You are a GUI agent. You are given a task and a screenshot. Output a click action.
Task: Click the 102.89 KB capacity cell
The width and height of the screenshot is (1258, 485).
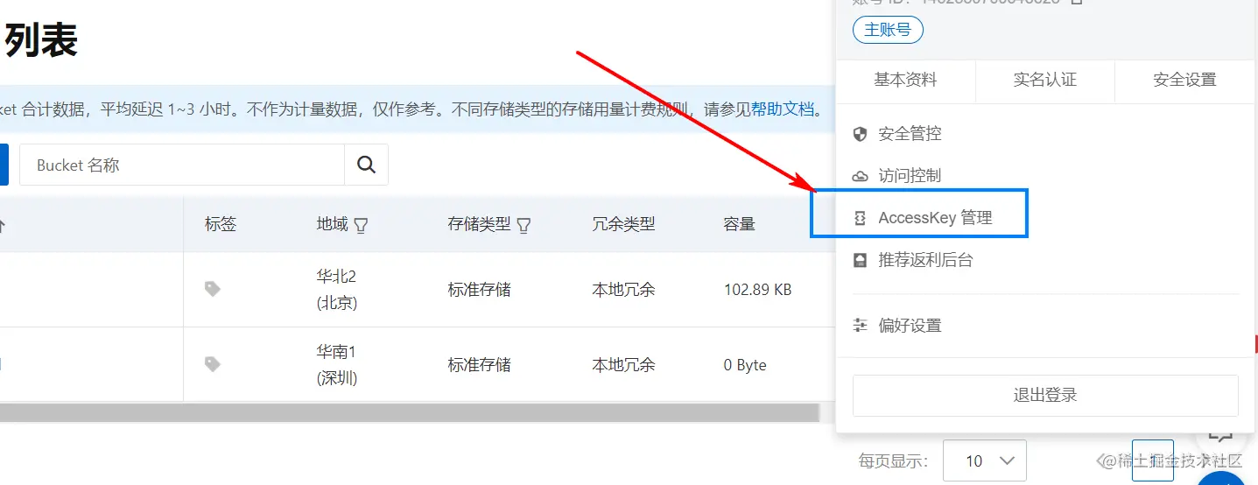point(758,290)
